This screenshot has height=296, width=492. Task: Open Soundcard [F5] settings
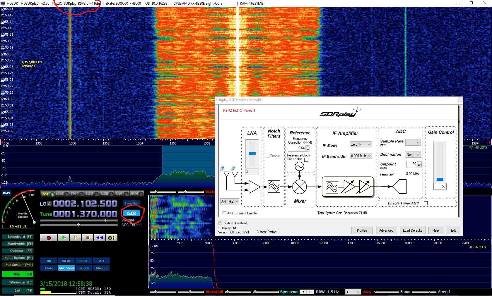click(18, 237)
